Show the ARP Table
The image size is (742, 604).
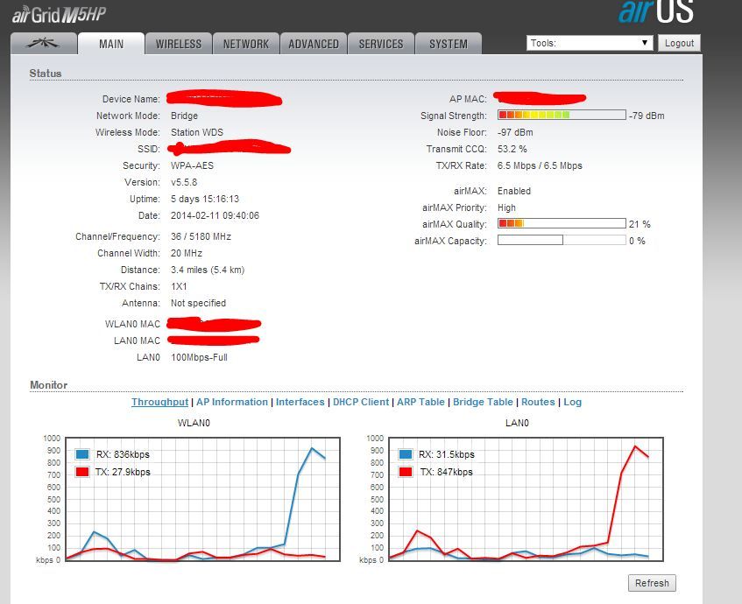point(420,402)
